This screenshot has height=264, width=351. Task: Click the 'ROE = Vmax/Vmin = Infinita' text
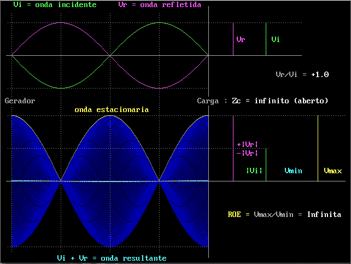pos(284,215)
